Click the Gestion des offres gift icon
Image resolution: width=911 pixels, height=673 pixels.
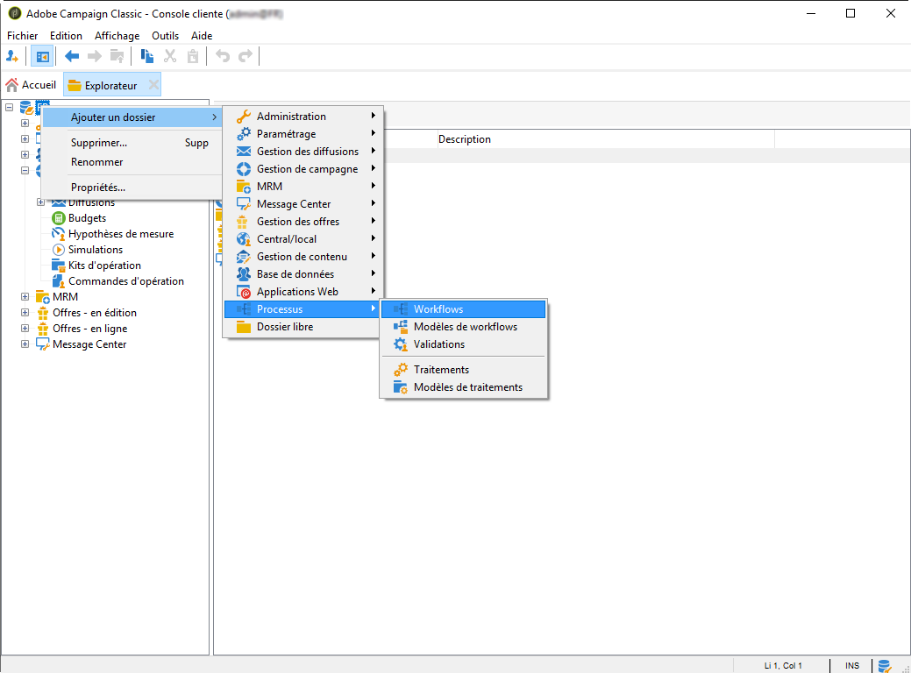[x=242, y=221]
